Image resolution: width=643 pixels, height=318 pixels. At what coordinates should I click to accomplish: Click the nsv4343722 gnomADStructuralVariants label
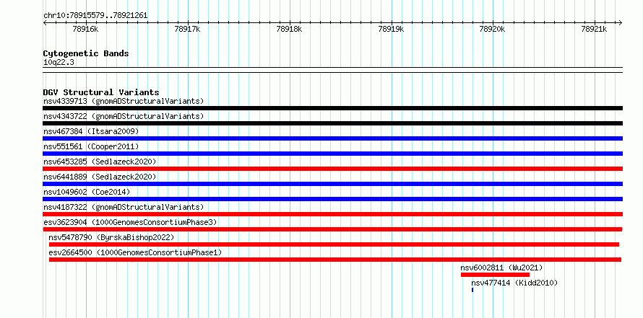tap(124, 116)
